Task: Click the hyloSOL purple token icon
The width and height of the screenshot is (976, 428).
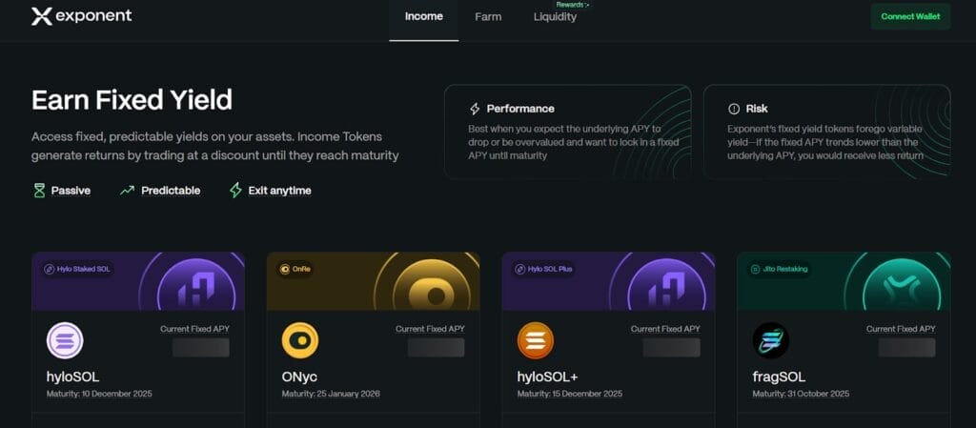Action: pyautogui.click(x=65, y=340)
